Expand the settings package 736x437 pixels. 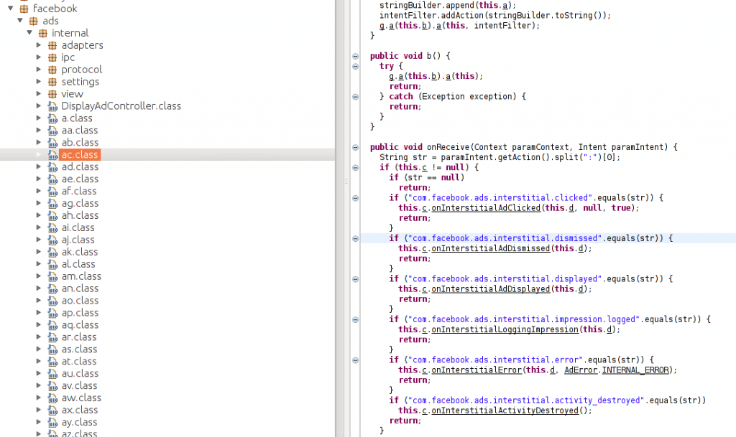(39, 82)
